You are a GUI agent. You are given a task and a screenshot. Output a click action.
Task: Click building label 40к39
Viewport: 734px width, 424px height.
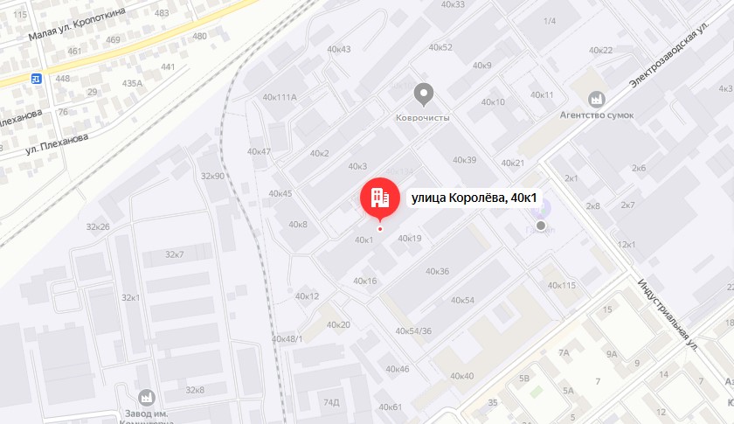tap(464, 160)
